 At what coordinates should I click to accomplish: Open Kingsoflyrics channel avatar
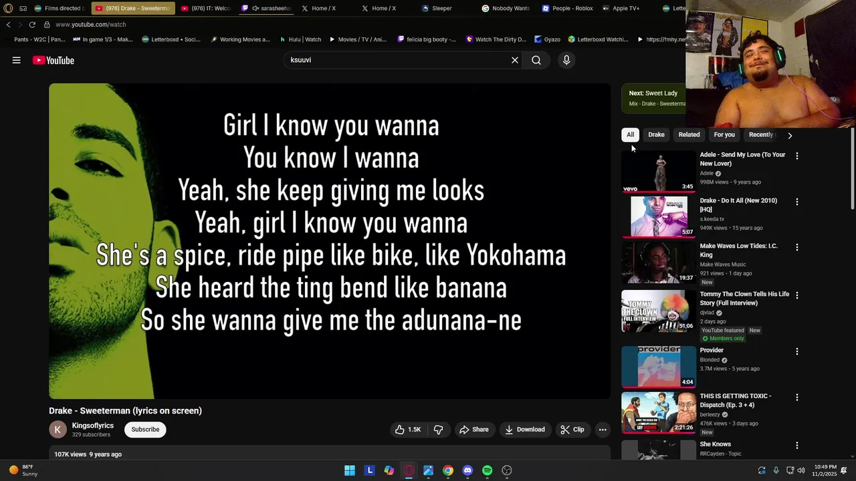point(58,430)
